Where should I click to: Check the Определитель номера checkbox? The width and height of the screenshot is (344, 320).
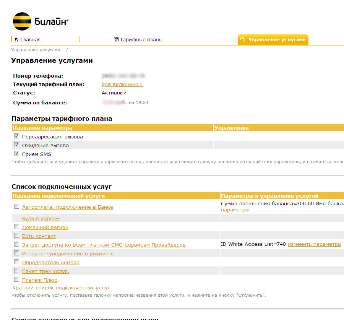coord(17,262)
